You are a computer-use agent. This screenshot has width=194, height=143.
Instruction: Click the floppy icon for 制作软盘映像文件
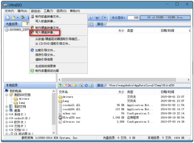(x=32, y=16)
